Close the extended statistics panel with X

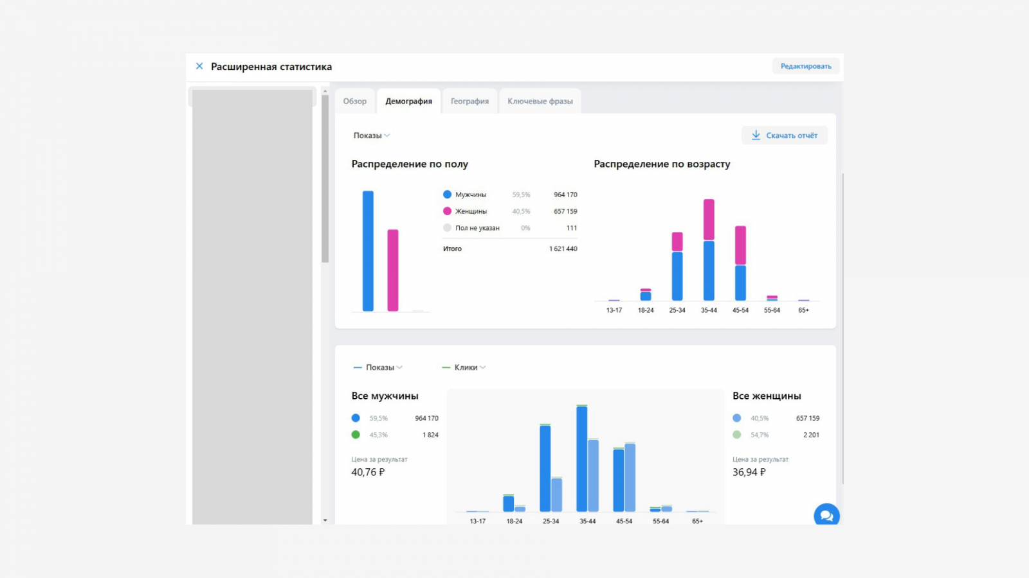pyautogui.click(x=199, y=66)
